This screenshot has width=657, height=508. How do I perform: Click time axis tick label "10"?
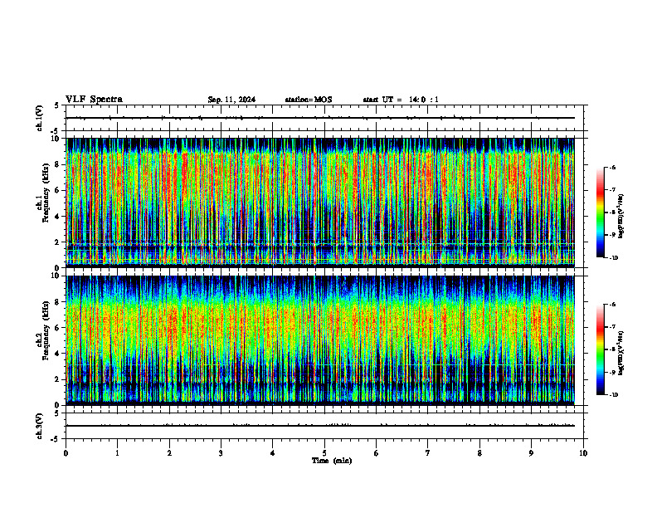583,453
